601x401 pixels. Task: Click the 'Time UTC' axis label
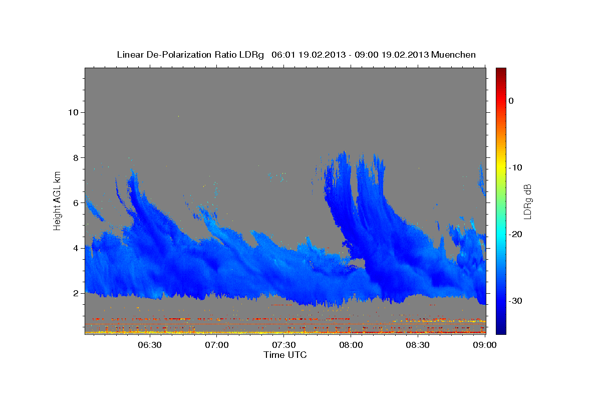tap(285, 355)
